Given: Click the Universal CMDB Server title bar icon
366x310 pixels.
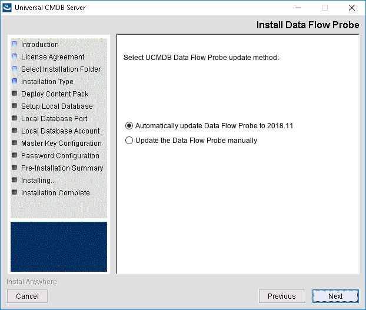Looking at the screenshot, I should coord(8,8).
